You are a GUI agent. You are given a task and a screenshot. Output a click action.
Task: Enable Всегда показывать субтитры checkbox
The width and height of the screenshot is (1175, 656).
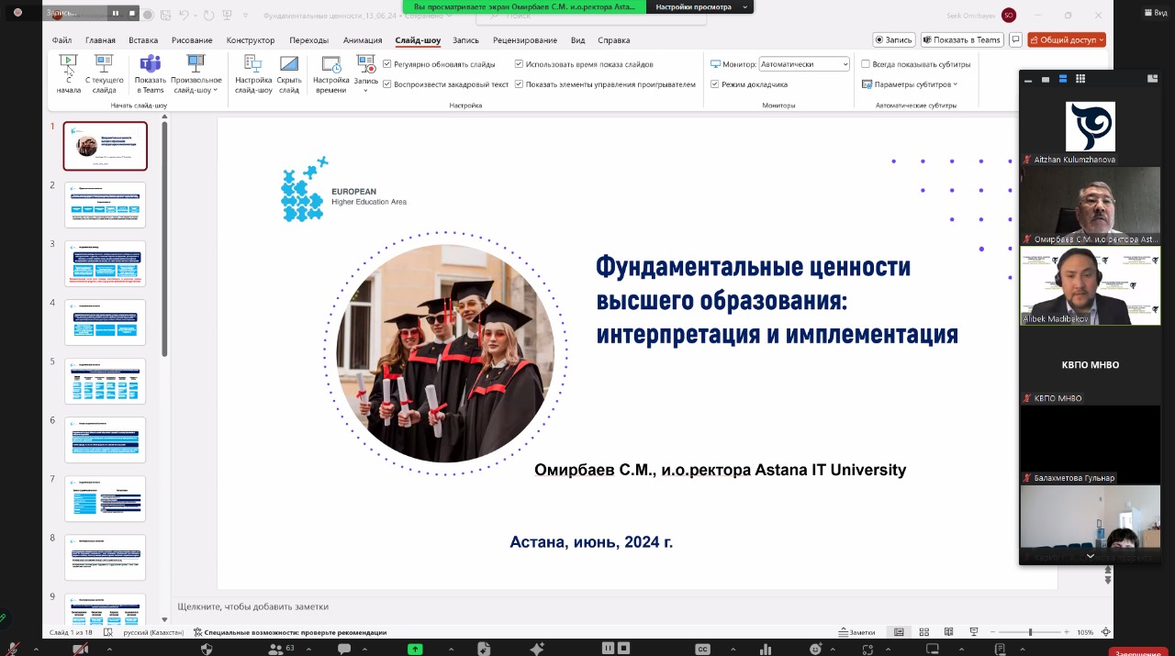point(866,64)
